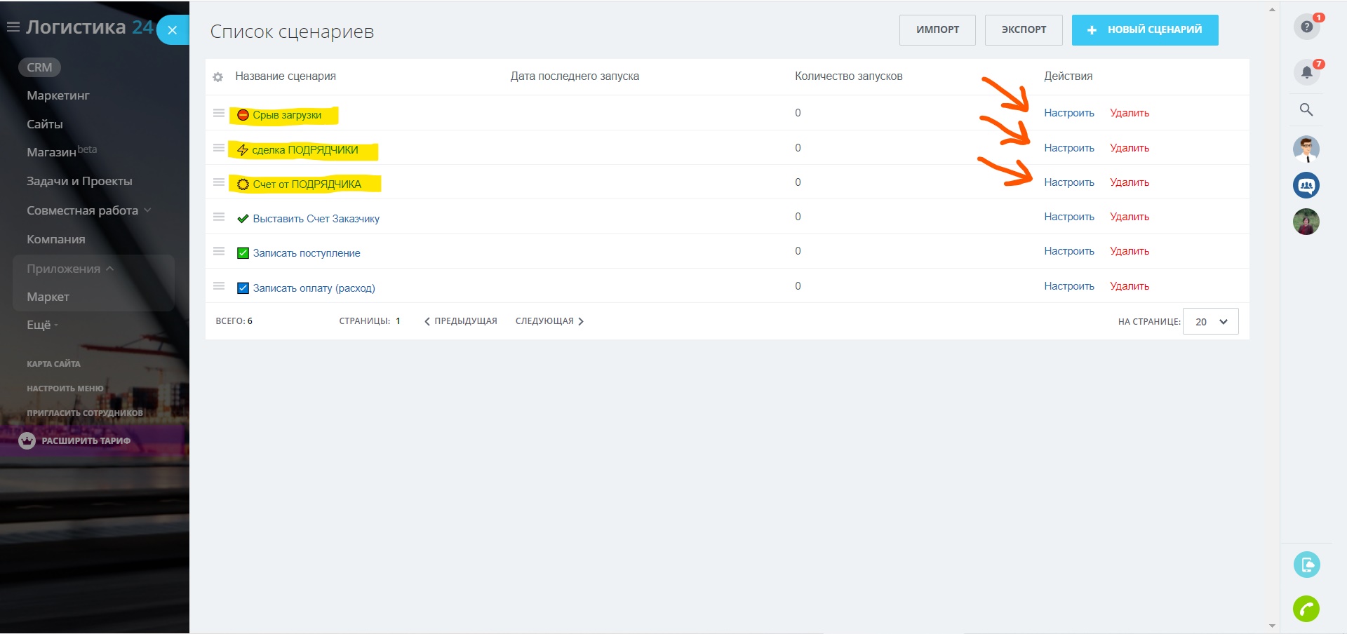Click the crown icon beside Расширить тариф
Screen dimensions: 1347x634
27,441
